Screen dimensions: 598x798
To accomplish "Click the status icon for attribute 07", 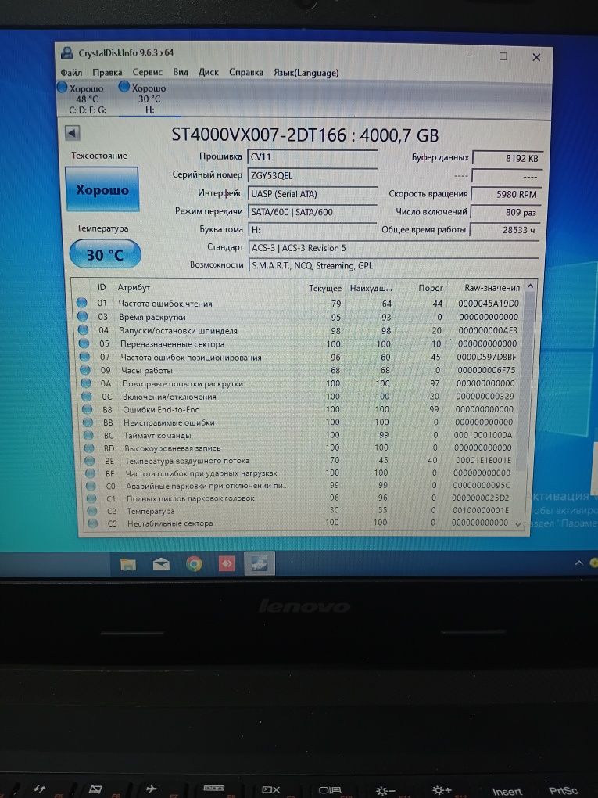I will pyautogui.click(x=84, y=357).
